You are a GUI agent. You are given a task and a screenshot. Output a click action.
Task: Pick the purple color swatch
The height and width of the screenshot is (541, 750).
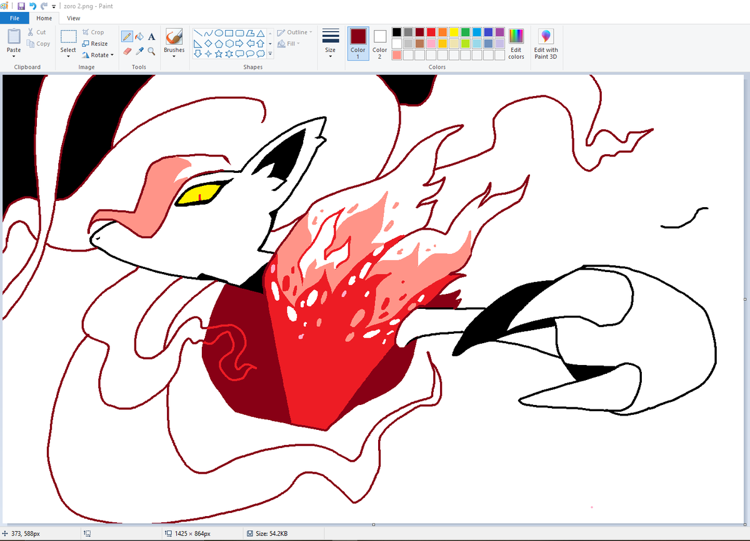[x=499, y=32]
